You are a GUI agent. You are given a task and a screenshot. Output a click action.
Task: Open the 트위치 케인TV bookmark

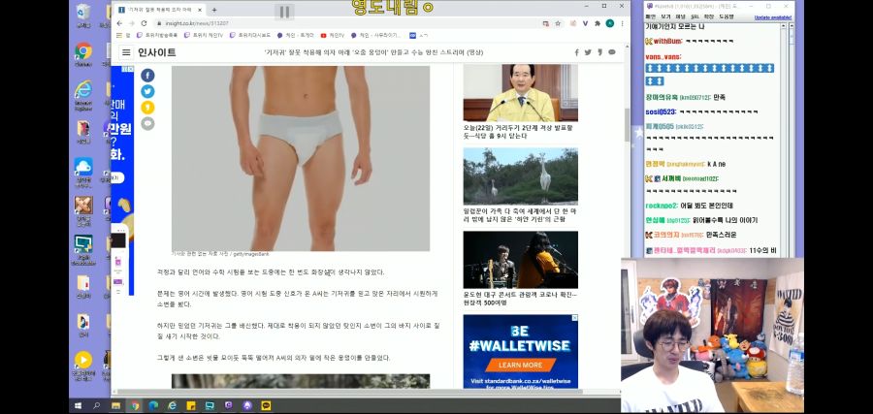click(x=204, y=35)
